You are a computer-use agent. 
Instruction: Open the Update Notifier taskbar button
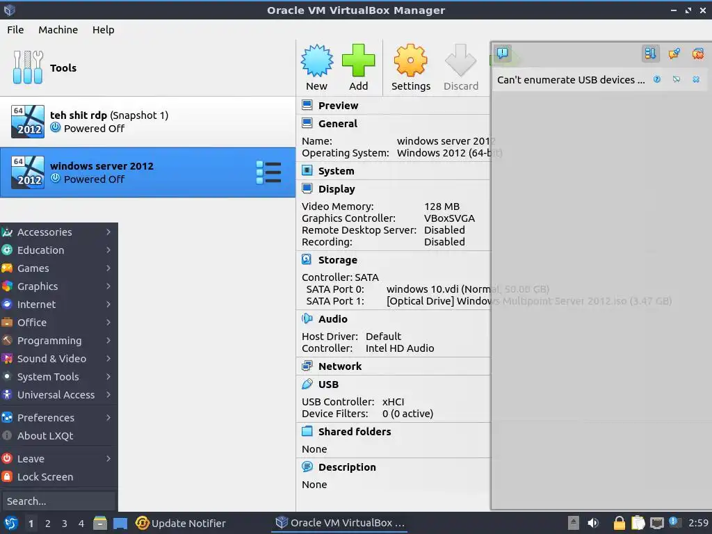181,523
